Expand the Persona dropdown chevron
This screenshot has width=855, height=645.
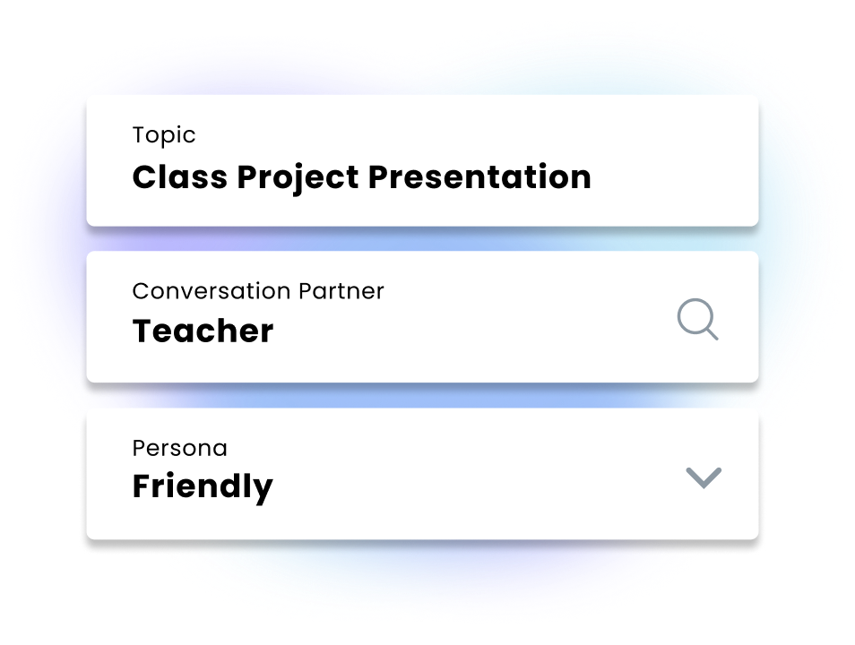coord(704,477)
